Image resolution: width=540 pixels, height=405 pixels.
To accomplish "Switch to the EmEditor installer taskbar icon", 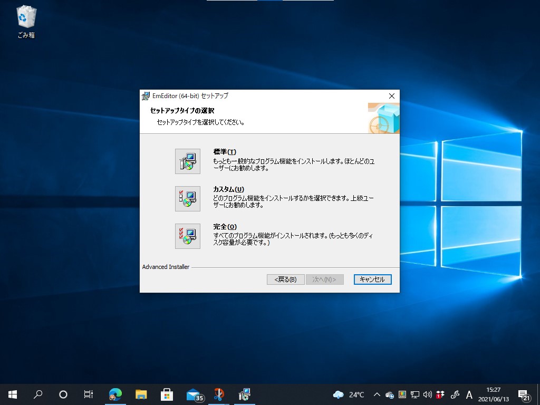I will point(245,394).
